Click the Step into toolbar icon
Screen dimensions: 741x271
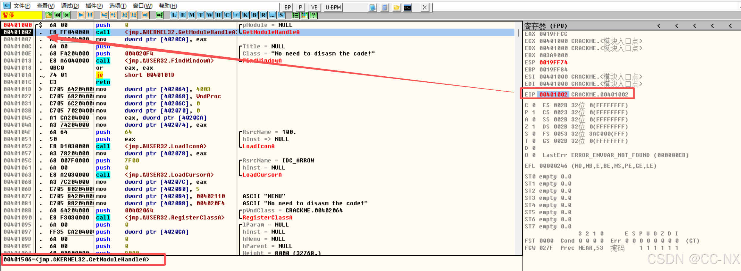pos(104,15)
